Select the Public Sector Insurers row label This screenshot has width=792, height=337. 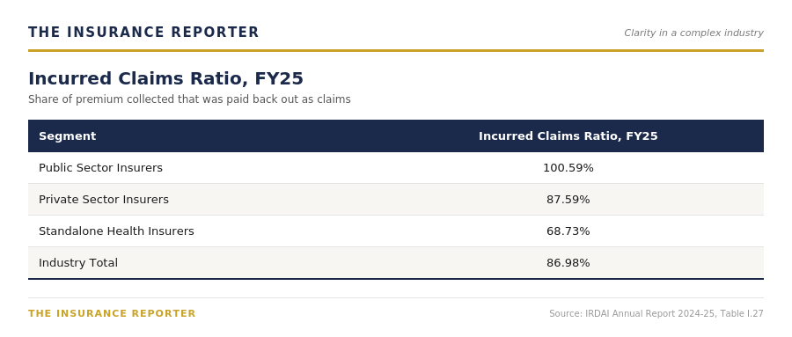(x=100, y=168)
